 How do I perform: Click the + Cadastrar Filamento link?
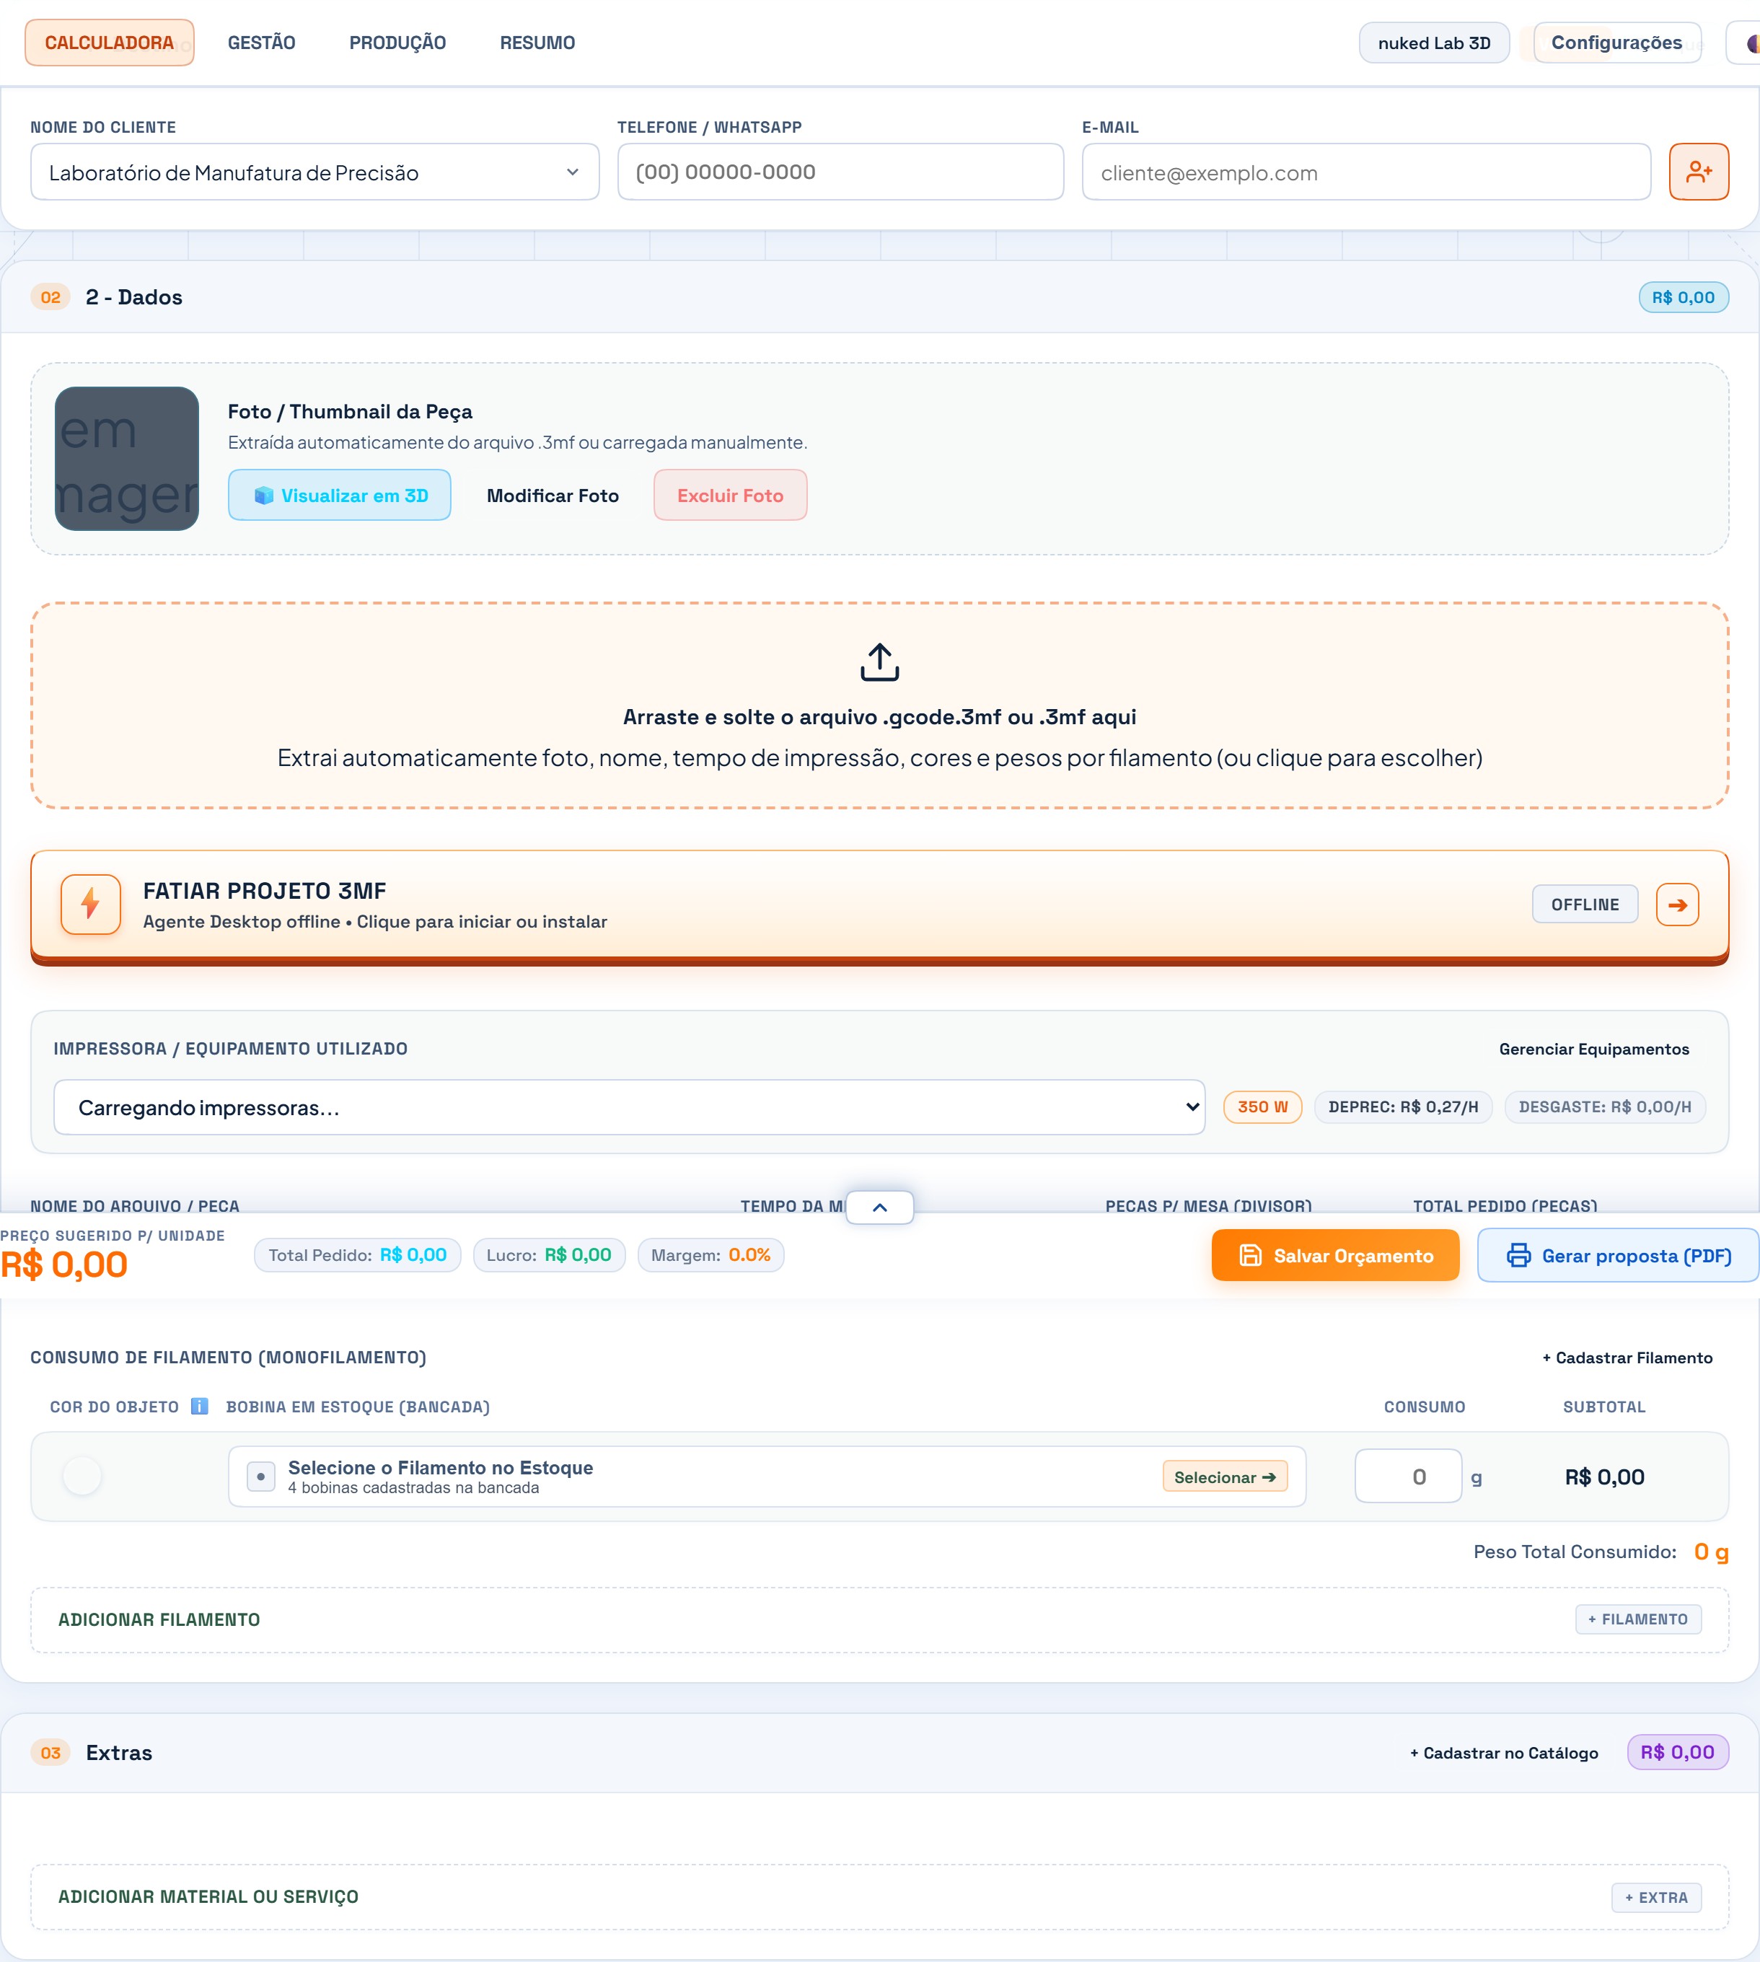(x=1627, y=1358)
